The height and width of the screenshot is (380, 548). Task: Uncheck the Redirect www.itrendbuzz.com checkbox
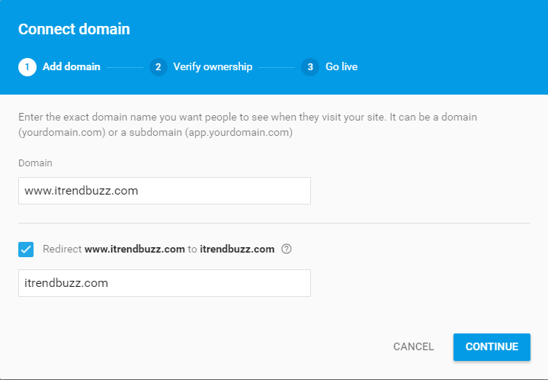[26, 250]
